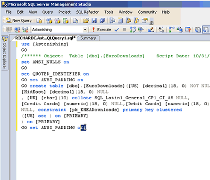210x180 pixels.
Task: Click the Cancel Executing Query stop icon
Action: (x=125, y=29)
